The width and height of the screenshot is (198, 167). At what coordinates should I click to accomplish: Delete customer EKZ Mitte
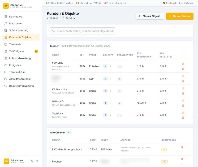183,69
